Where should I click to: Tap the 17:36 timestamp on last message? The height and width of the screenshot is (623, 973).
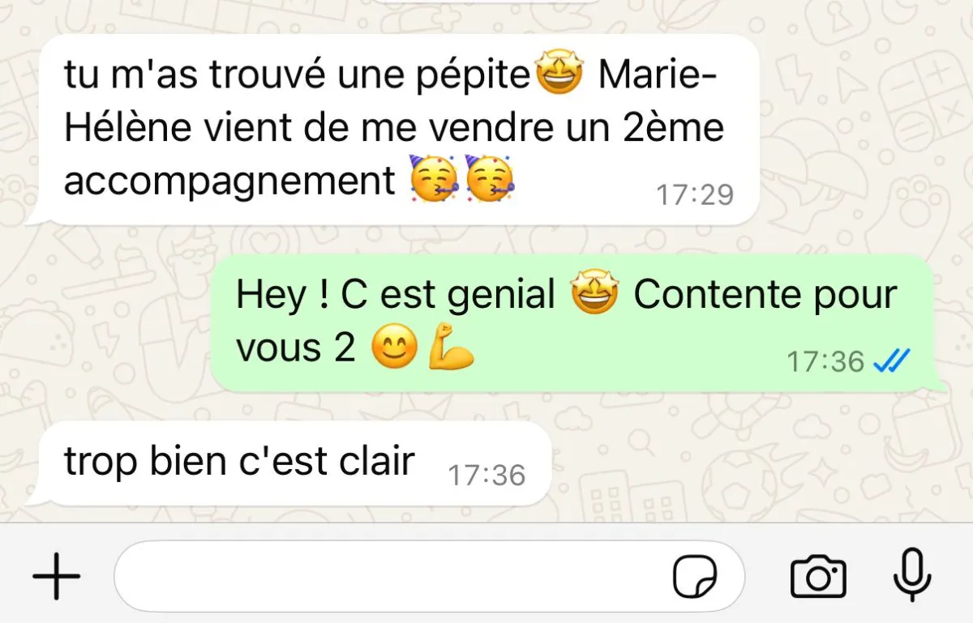click(486, 475)
